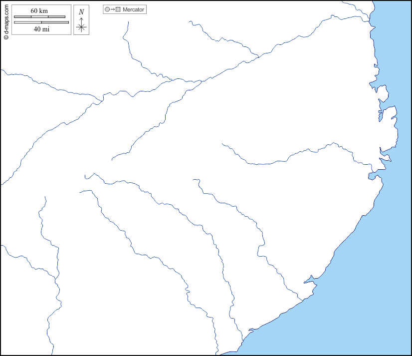The width and height of the screenshot is (412, 356).
Task: Click the grey square in the projection box
Action: pos(118,9)
